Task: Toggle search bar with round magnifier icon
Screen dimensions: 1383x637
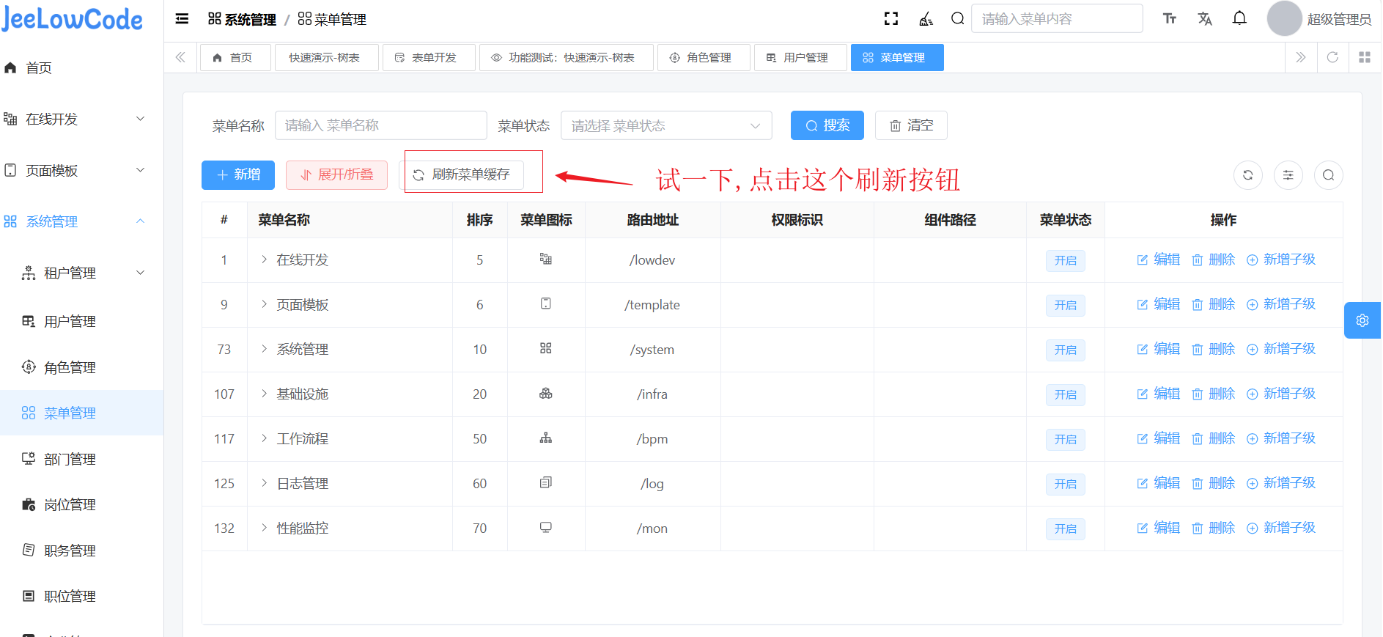Action: click(x=1328, y=175)
